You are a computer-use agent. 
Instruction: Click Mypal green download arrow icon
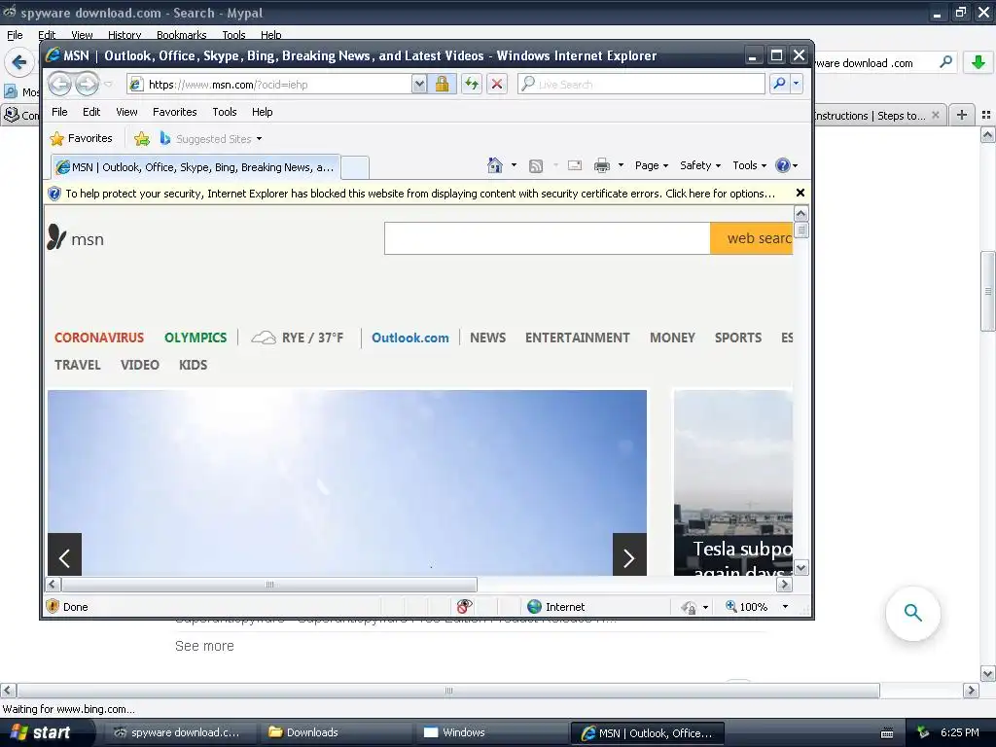978,62
